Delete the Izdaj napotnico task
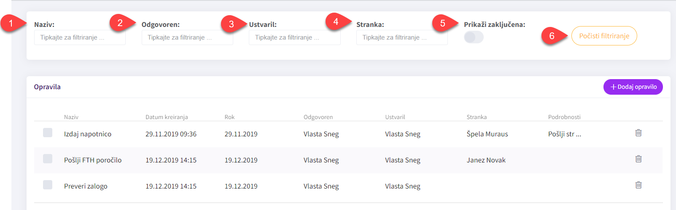The height and width of the screenshot is (210, 676). (638, 133)
